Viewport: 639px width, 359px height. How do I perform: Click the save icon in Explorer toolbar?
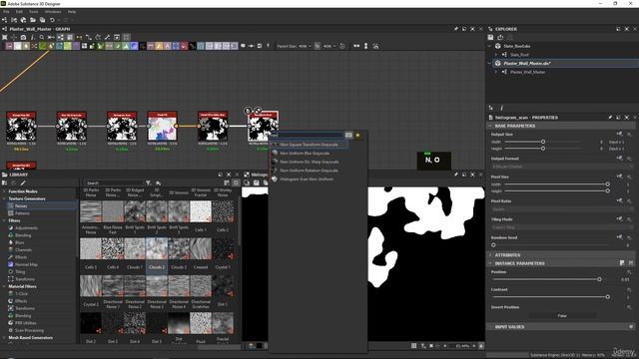pos(490,37)
